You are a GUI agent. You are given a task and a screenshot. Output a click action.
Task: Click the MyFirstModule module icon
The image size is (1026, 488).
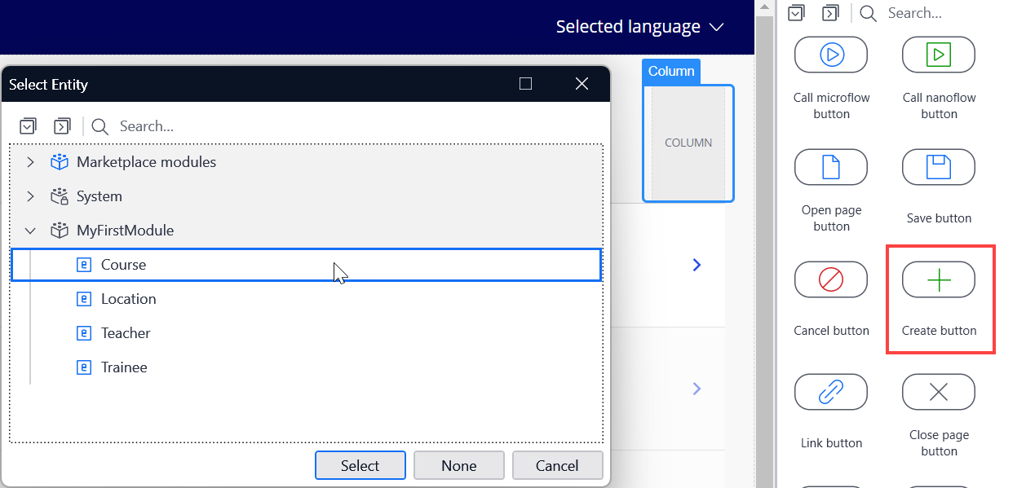click(x=60, y=231)
